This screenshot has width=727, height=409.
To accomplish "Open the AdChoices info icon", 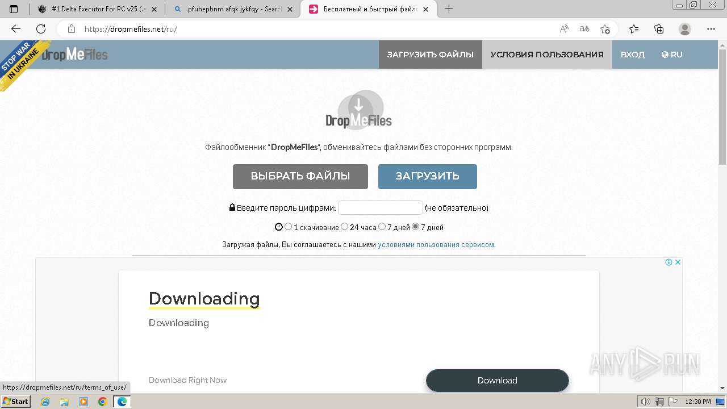I will point(669,262).
